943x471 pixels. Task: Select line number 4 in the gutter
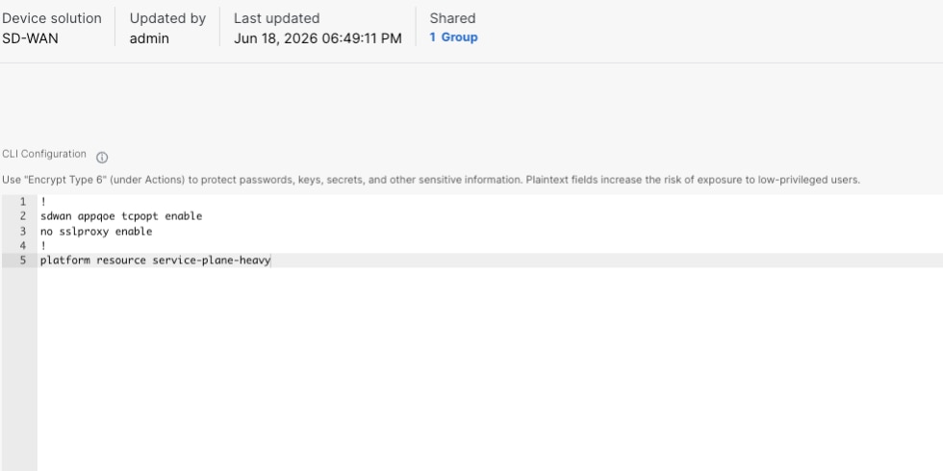click(23, 245)
